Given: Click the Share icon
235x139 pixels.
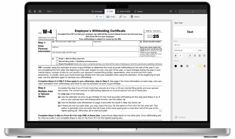Looking at the screenshot, I should pyautogui.click(x=176, y=12).
